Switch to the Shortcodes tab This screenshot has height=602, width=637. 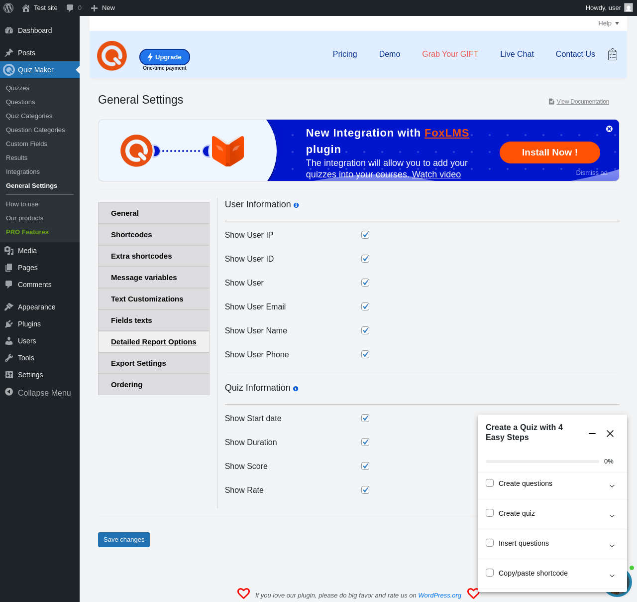click(x=154, y=235)
